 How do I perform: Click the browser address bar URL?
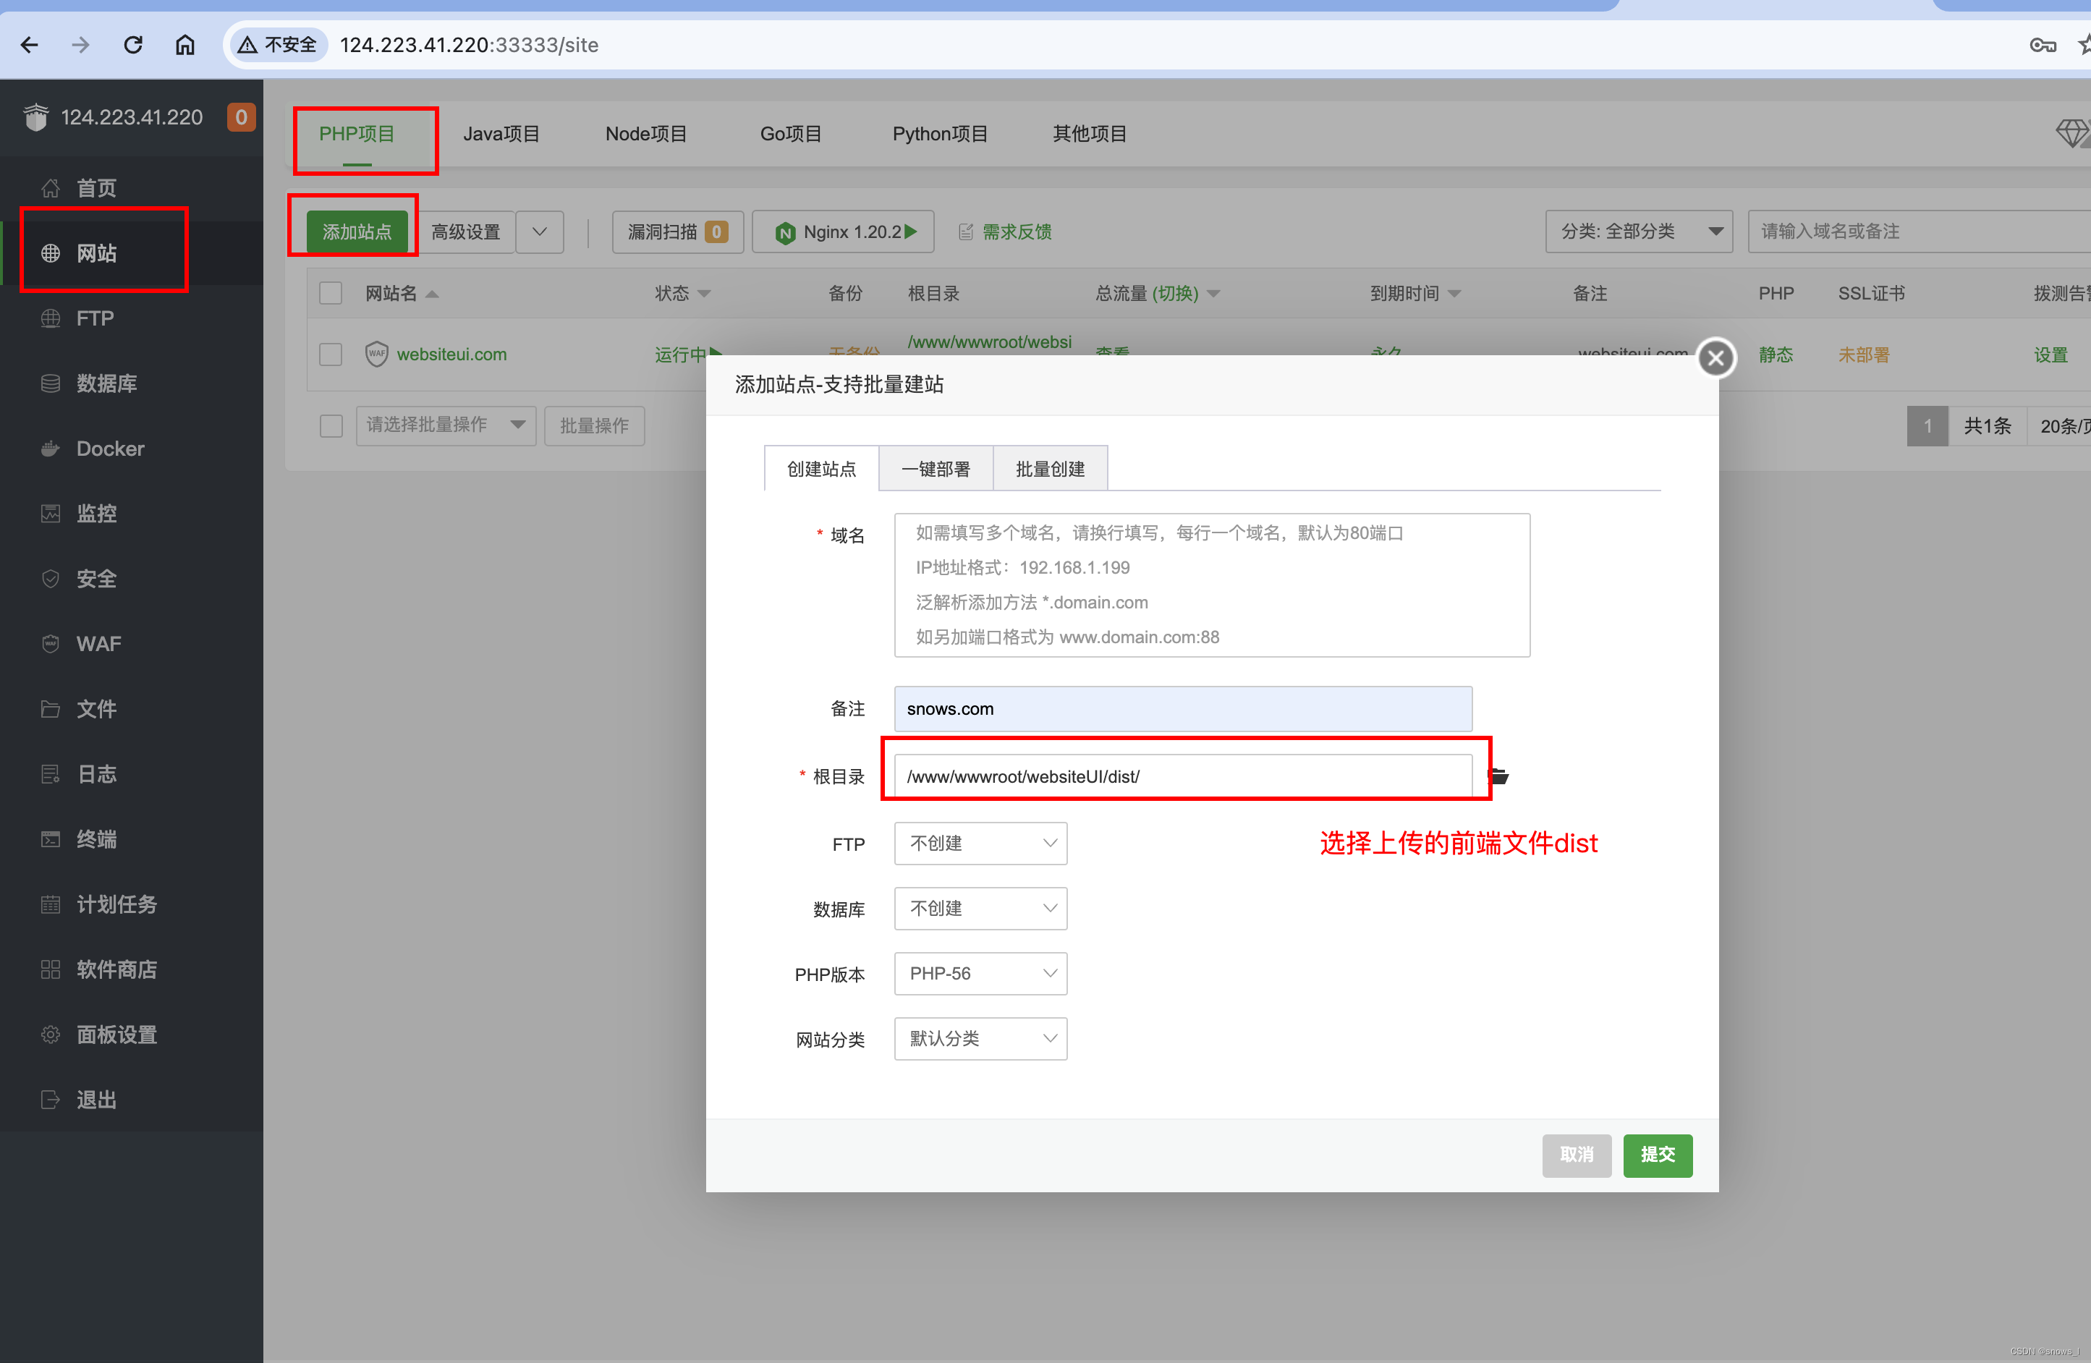(469, 45)
